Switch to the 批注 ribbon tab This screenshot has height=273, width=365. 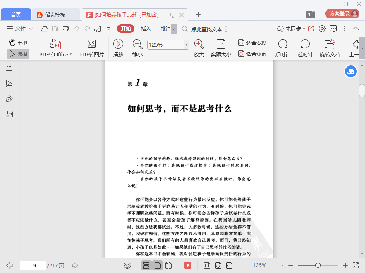tap(166, 29)
